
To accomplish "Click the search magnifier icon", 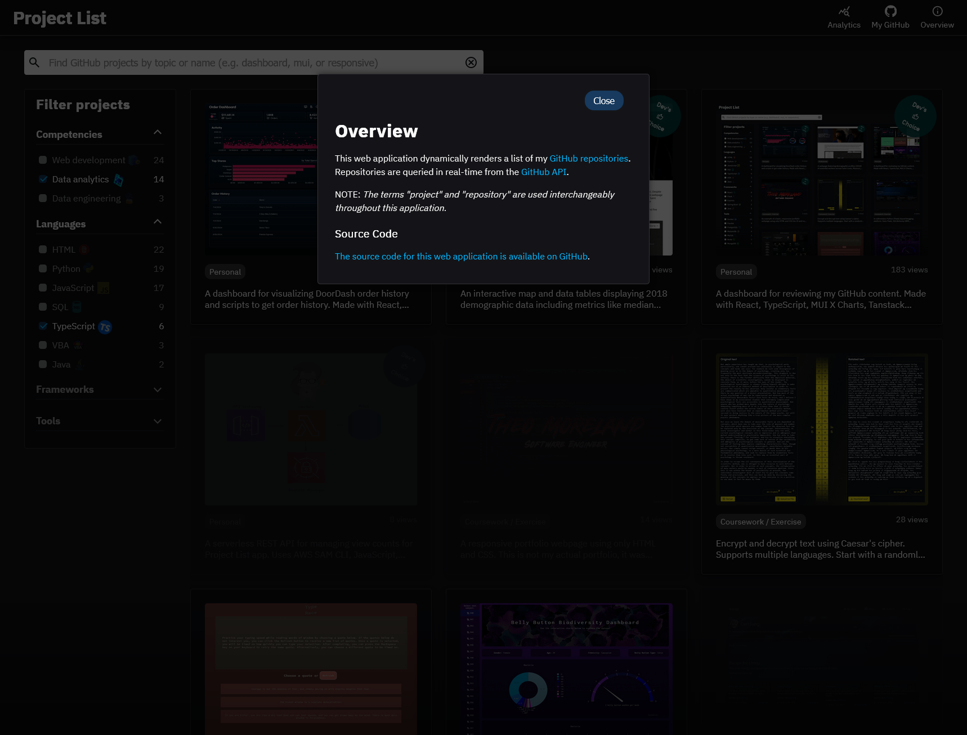I will 35,62.
